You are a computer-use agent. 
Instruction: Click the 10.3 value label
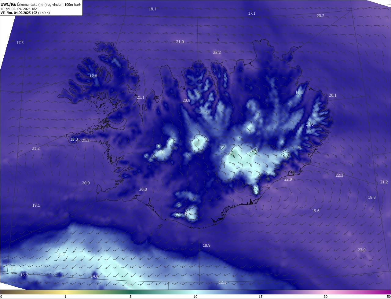point(12,269)
